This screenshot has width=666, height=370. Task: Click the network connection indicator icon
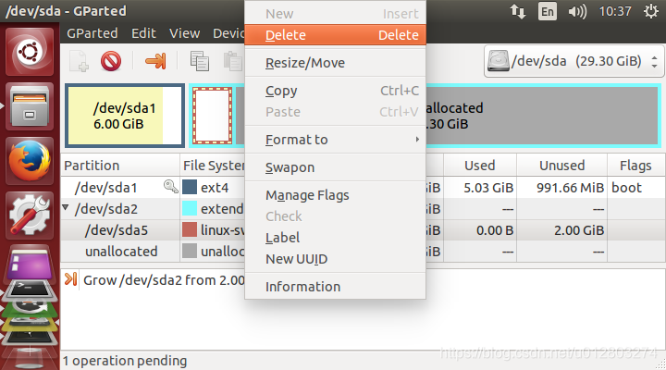(518, 11)
